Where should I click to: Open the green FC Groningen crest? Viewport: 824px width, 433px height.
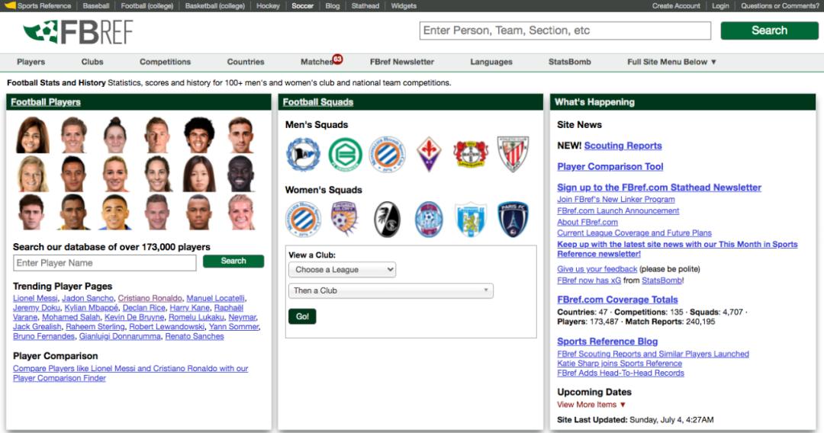coord(346,154)
